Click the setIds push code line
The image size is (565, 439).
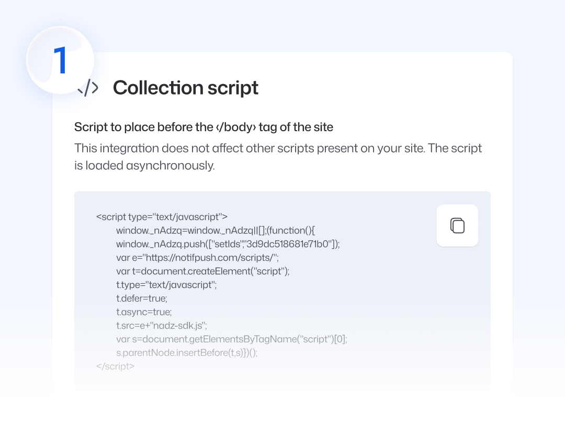click(228, 244)
